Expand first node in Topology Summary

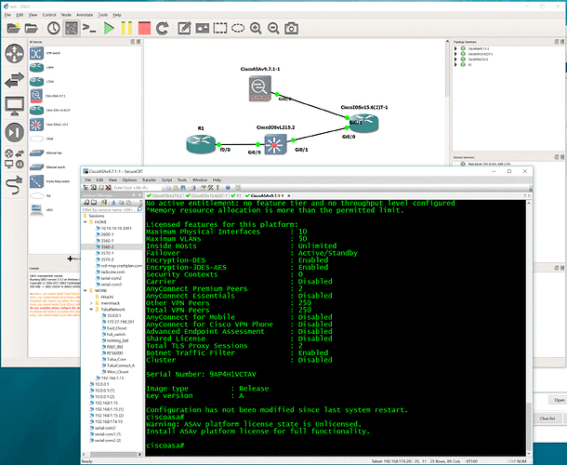(456, 48)
